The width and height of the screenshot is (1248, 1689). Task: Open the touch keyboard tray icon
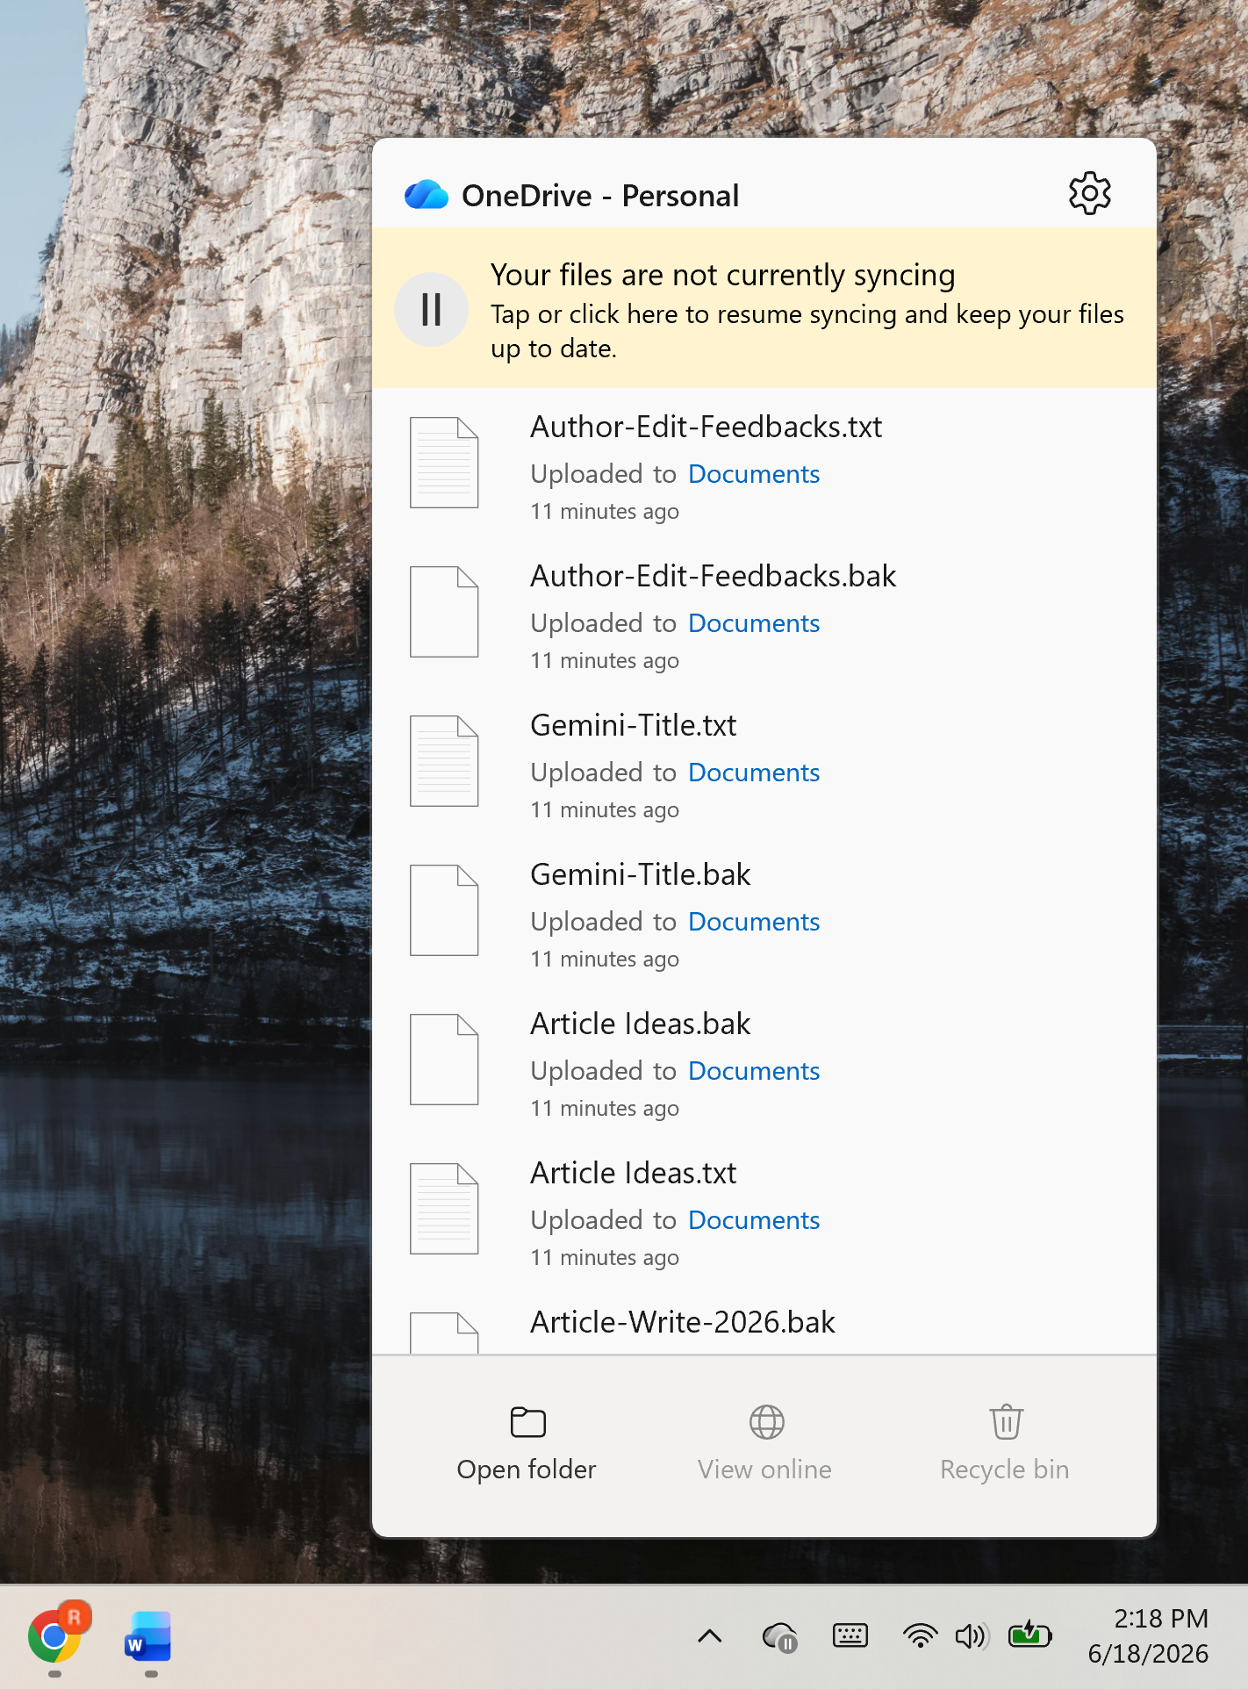pos(850,1635)
